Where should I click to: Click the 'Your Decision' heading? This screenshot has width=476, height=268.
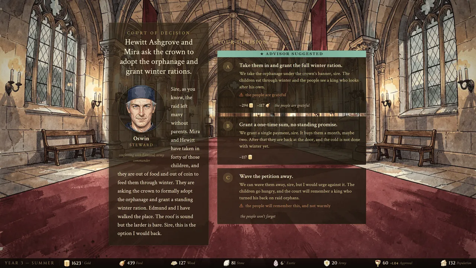(242, 42)
